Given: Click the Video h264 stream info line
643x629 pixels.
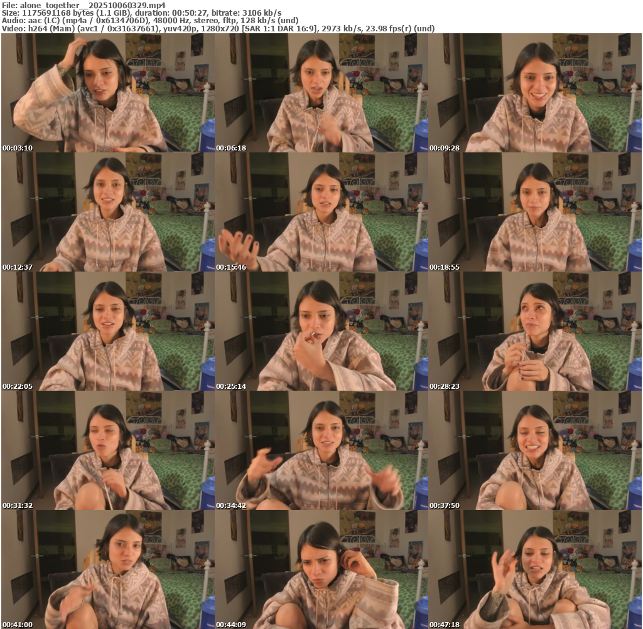Looking at the screenshot, I should pos(218,28).
